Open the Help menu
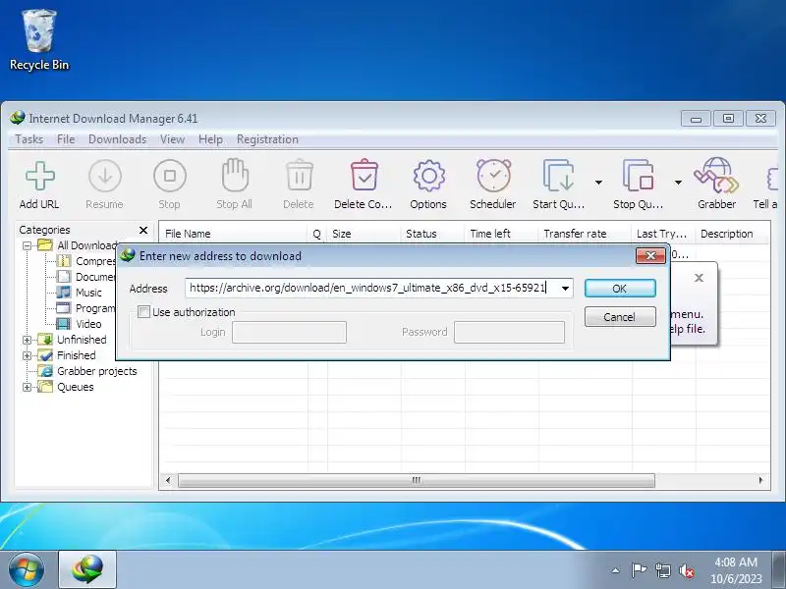The width and height of the screenshot is (786, 589). click(210, 139)
